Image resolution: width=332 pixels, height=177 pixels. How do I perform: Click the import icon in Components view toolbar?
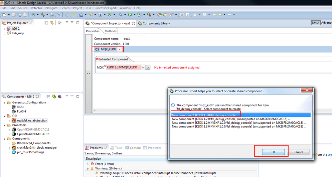pos(60,96)
